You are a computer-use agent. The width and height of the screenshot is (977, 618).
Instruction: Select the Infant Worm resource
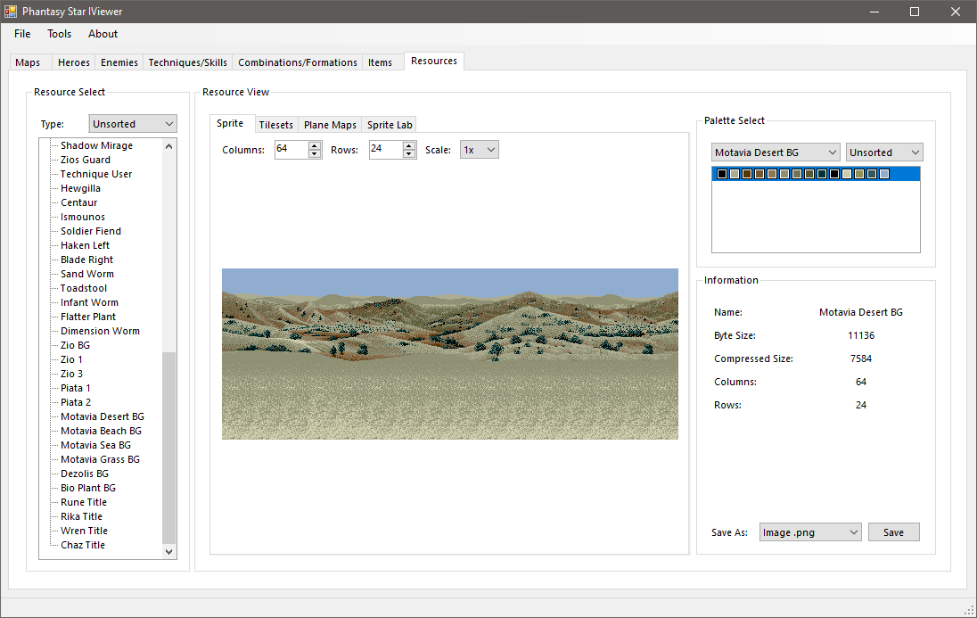tap(89, 302)
